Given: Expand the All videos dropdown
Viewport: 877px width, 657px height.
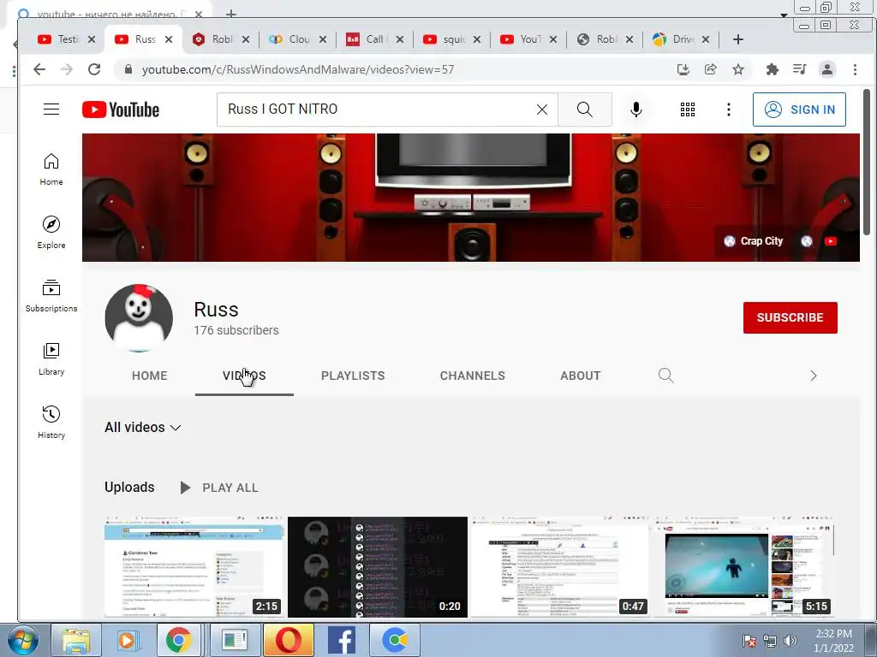Looking at the screenshot, I should 143,428.
